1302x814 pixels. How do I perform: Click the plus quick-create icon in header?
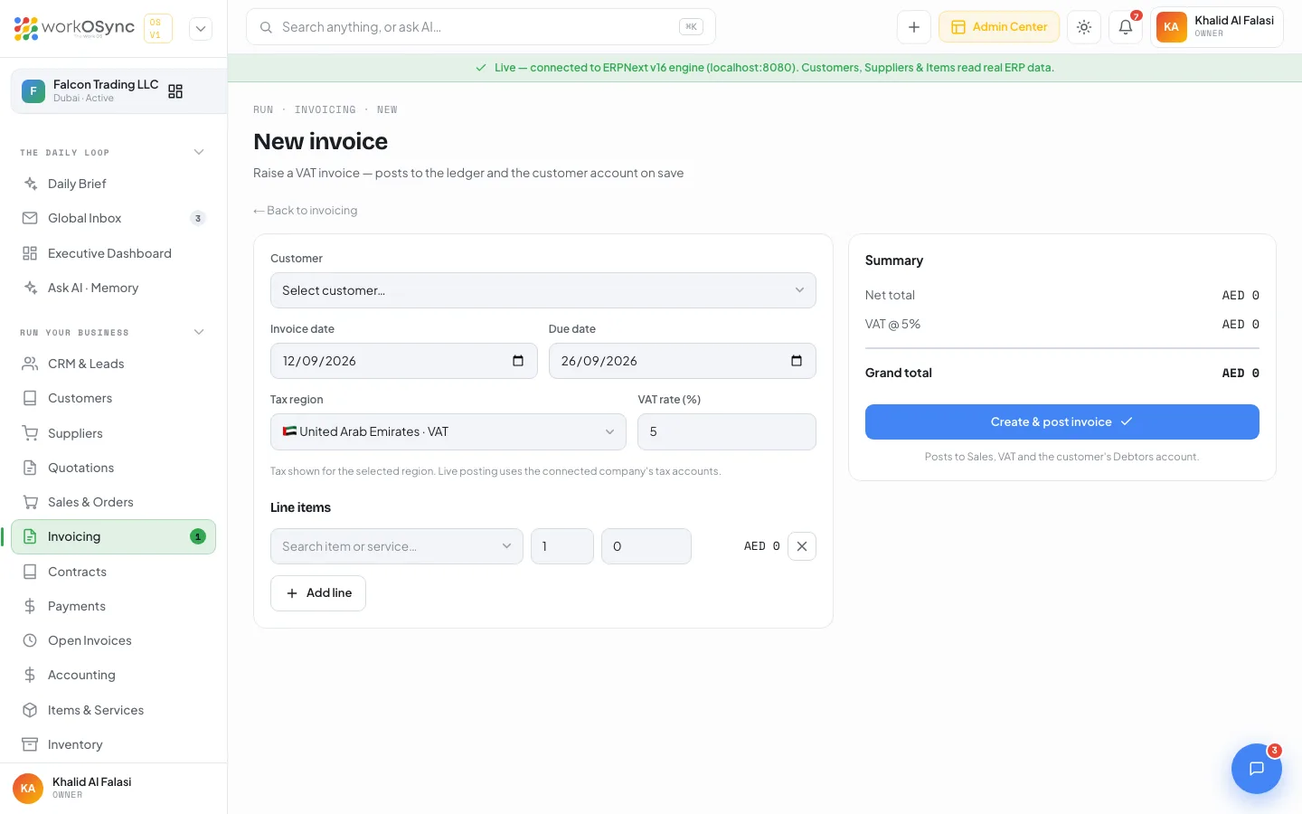[914, 27]
